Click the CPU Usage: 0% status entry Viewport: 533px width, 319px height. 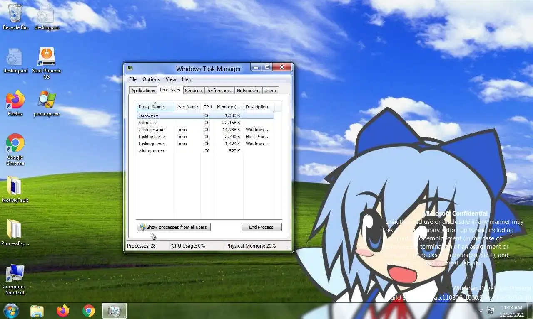[188, 246]
